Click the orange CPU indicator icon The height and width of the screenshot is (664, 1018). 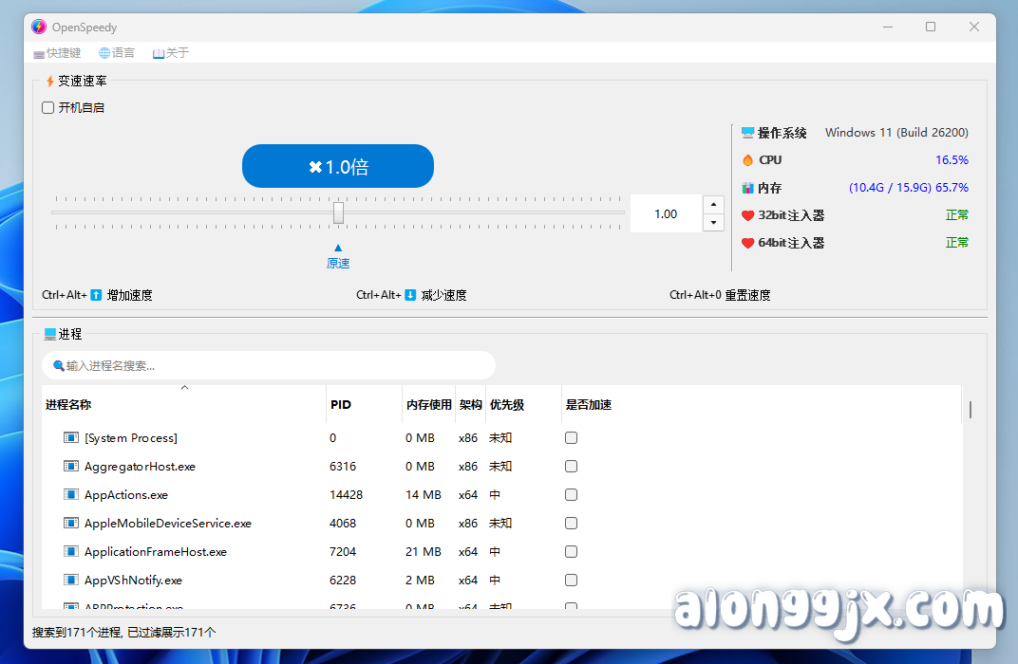746,159
